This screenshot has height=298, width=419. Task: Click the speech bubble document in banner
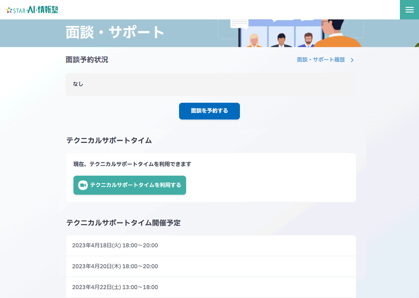pos(239,23)
